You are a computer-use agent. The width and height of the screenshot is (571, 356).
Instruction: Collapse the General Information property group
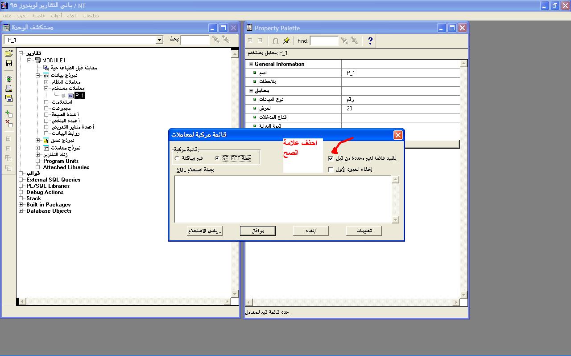[x=251, y=64]
